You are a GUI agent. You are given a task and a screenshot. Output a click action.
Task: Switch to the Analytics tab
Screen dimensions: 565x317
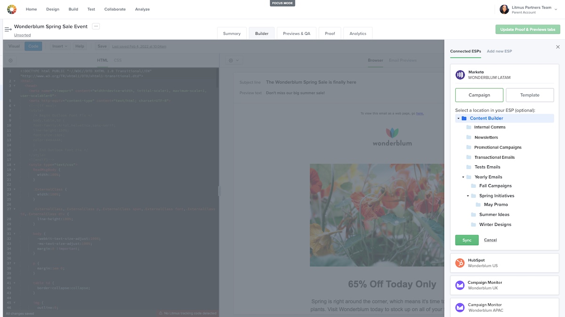click(358, 33)
